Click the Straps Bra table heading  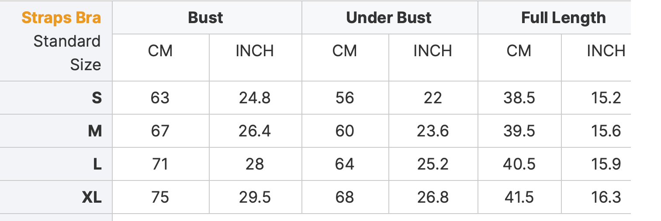61,18
